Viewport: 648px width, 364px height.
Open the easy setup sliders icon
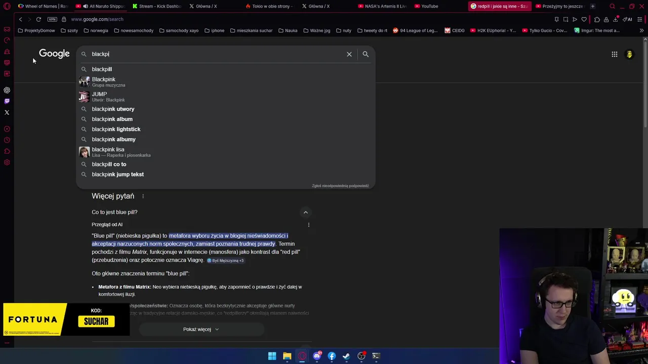[640, 19]
